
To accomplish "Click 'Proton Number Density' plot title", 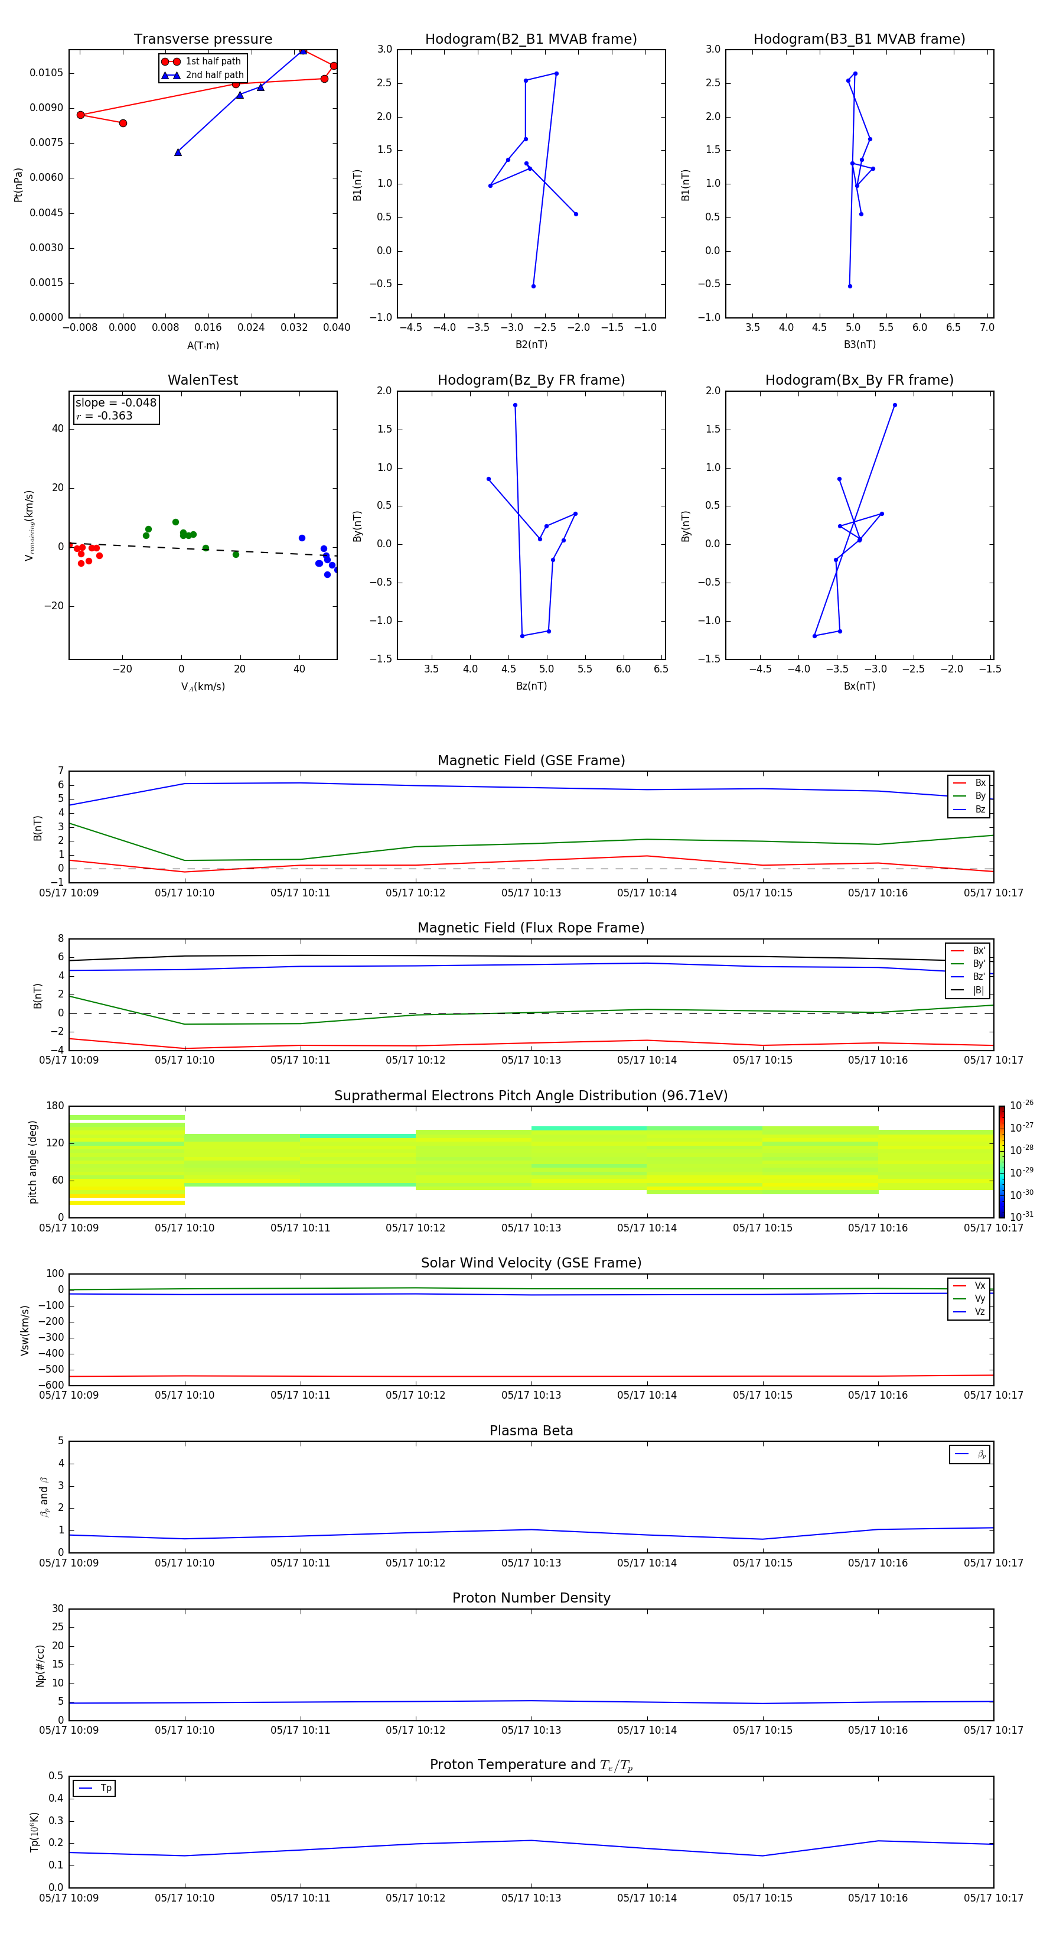I will (530, 1598).
